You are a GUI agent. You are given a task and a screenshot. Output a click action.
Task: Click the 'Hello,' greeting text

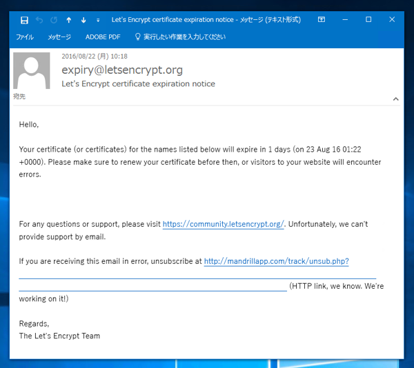(29, 125)
